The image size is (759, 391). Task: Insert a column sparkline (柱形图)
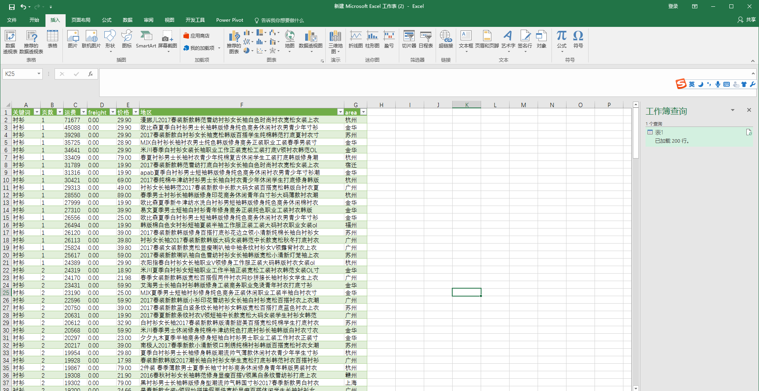[x=372, y=40]
